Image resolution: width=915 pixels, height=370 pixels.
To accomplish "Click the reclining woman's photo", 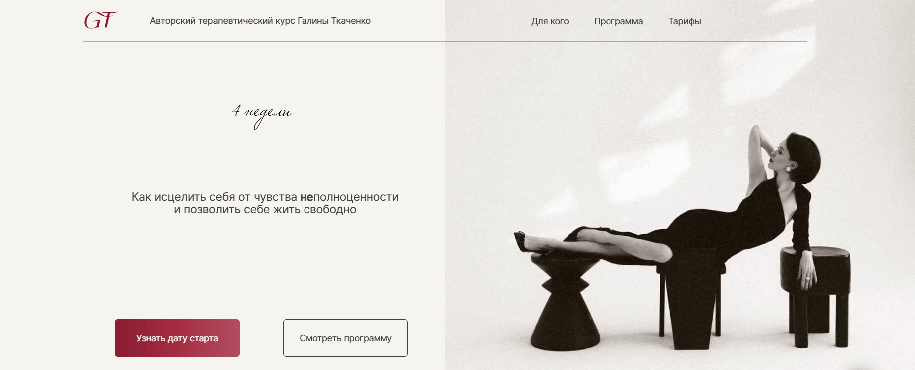I will (x=680, y=185).
